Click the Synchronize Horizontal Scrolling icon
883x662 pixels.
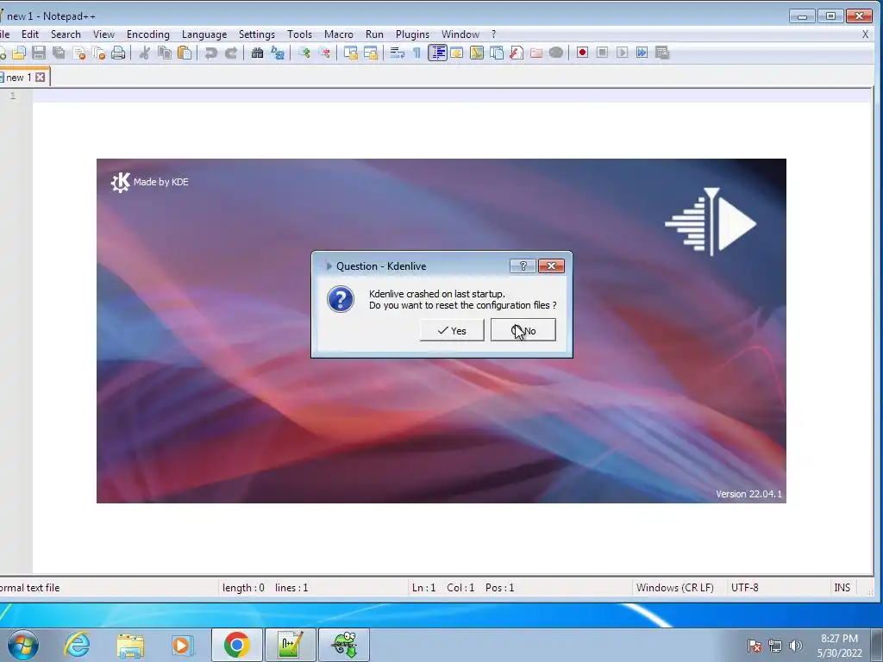pyautogui.click(x=371, y=53)
